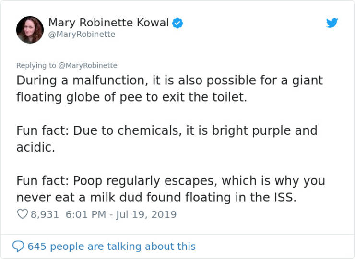Viewport: 355px width, 259px height.
Task: Click the paragraph about the toilet malfunction
Action: coord(170,89)
